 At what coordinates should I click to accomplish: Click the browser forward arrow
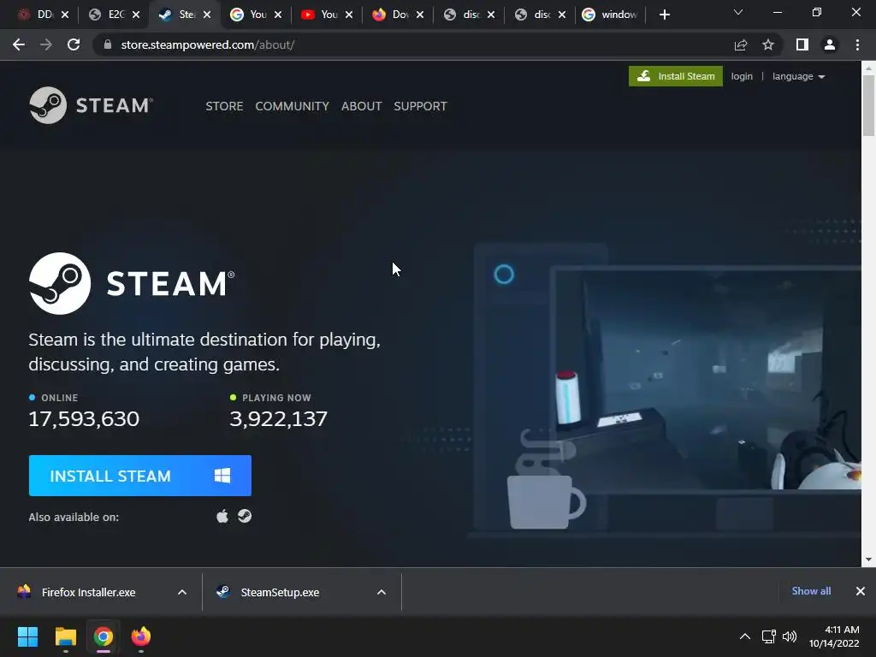(46, 44)
